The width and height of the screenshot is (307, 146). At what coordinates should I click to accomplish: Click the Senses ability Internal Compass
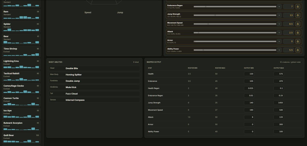click(94, 100)
